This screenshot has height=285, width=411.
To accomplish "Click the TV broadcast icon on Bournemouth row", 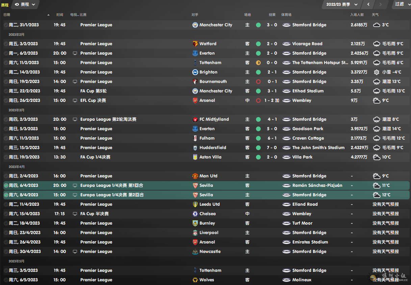I will point(75,82).
